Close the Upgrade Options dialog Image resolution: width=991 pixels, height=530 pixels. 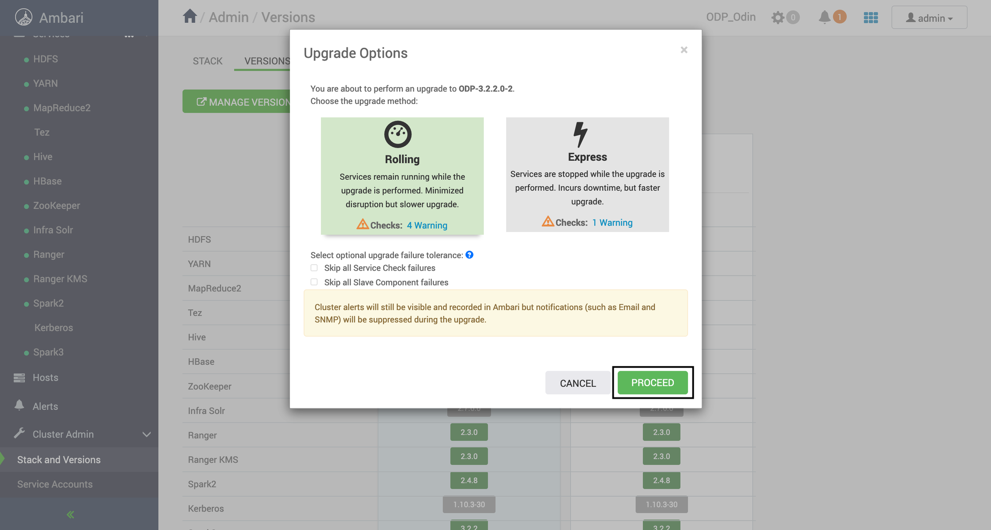(684, 50)
